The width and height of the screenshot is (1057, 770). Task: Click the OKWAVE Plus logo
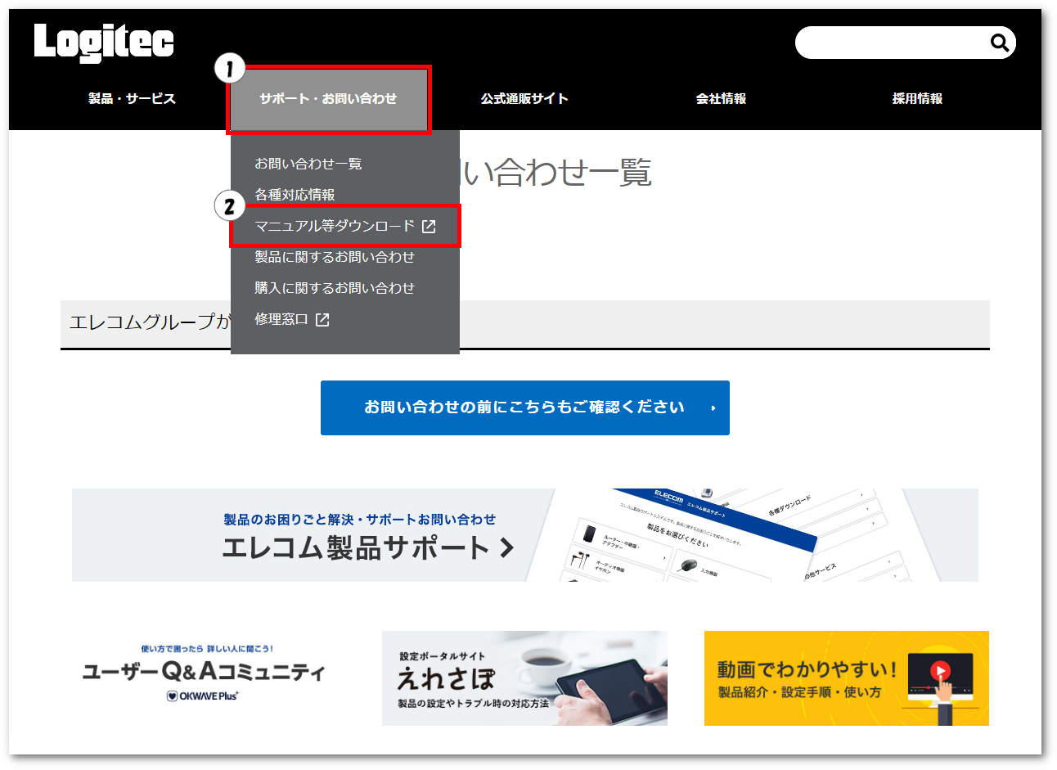(x=202, y=696)
